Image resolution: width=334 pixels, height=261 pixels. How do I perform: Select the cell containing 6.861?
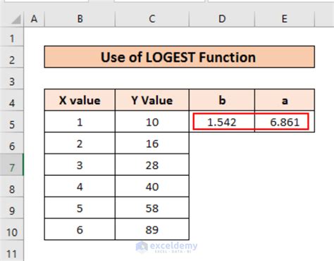click(285, 122)
